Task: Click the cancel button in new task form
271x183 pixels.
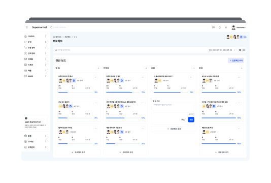Action: 183,119
